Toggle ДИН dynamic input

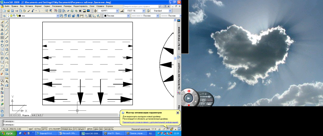(96, 129)
